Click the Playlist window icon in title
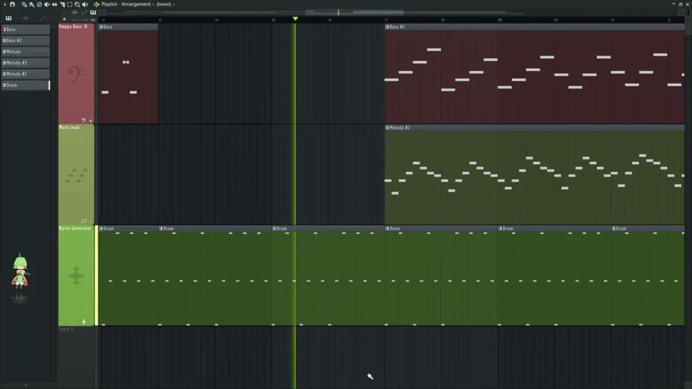Viewport: 692px width, 389px height. pyautogui.click(x=97, y=4)
